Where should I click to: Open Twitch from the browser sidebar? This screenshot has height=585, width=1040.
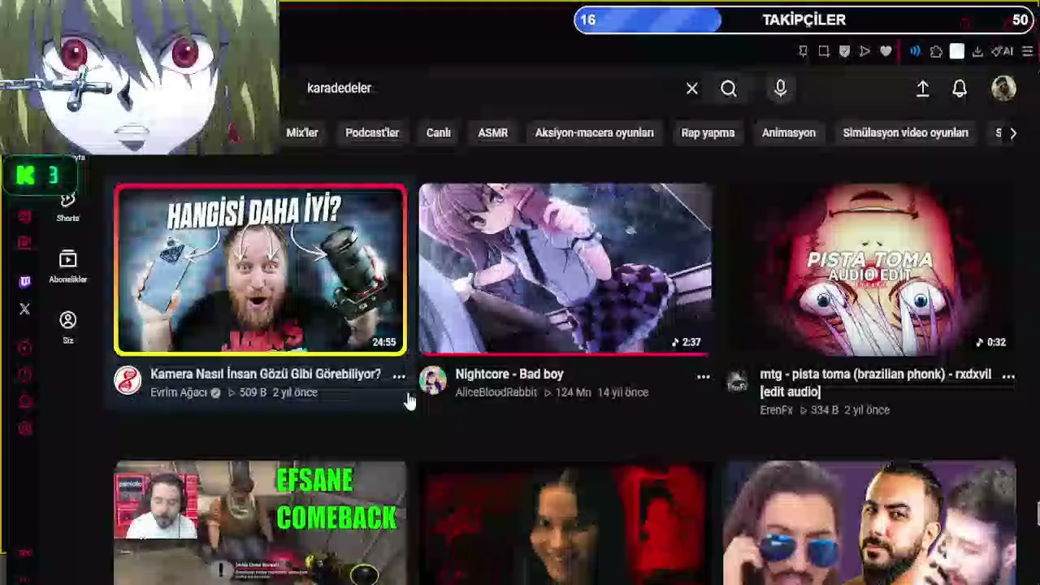pos(24,281)
